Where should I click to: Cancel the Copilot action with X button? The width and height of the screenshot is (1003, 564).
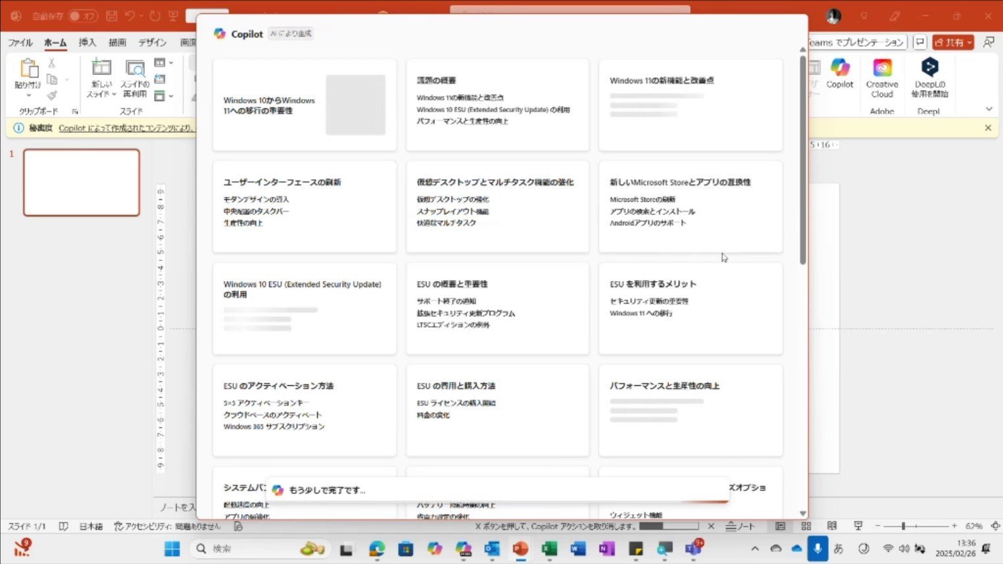(x=711, y=527)
